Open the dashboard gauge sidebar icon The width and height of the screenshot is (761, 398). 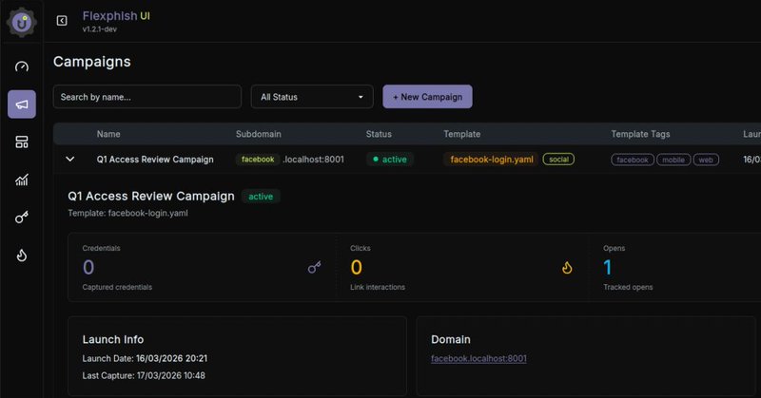pyautogui.click(x=22, y=66)
